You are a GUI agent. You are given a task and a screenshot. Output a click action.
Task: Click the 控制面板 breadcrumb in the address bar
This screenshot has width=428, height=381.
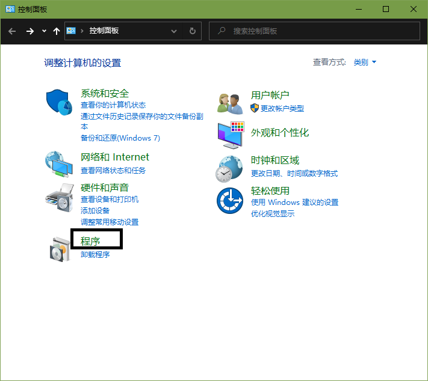(x=104, y=31)
